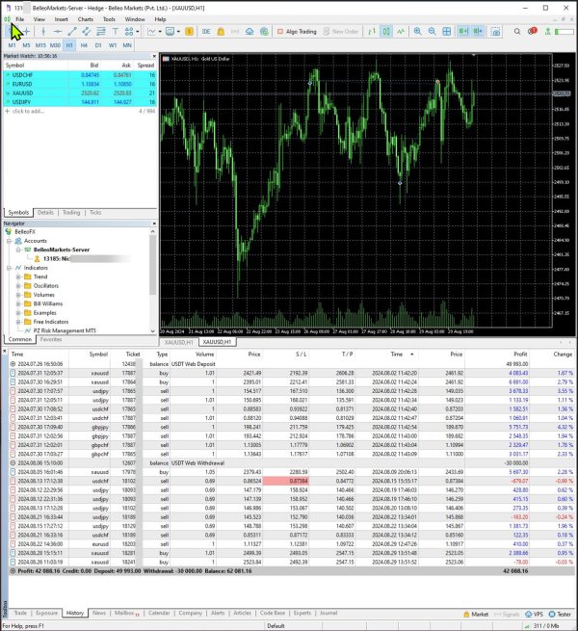
Task: Click the tile windows grid icon
Action: coord(446,32)
